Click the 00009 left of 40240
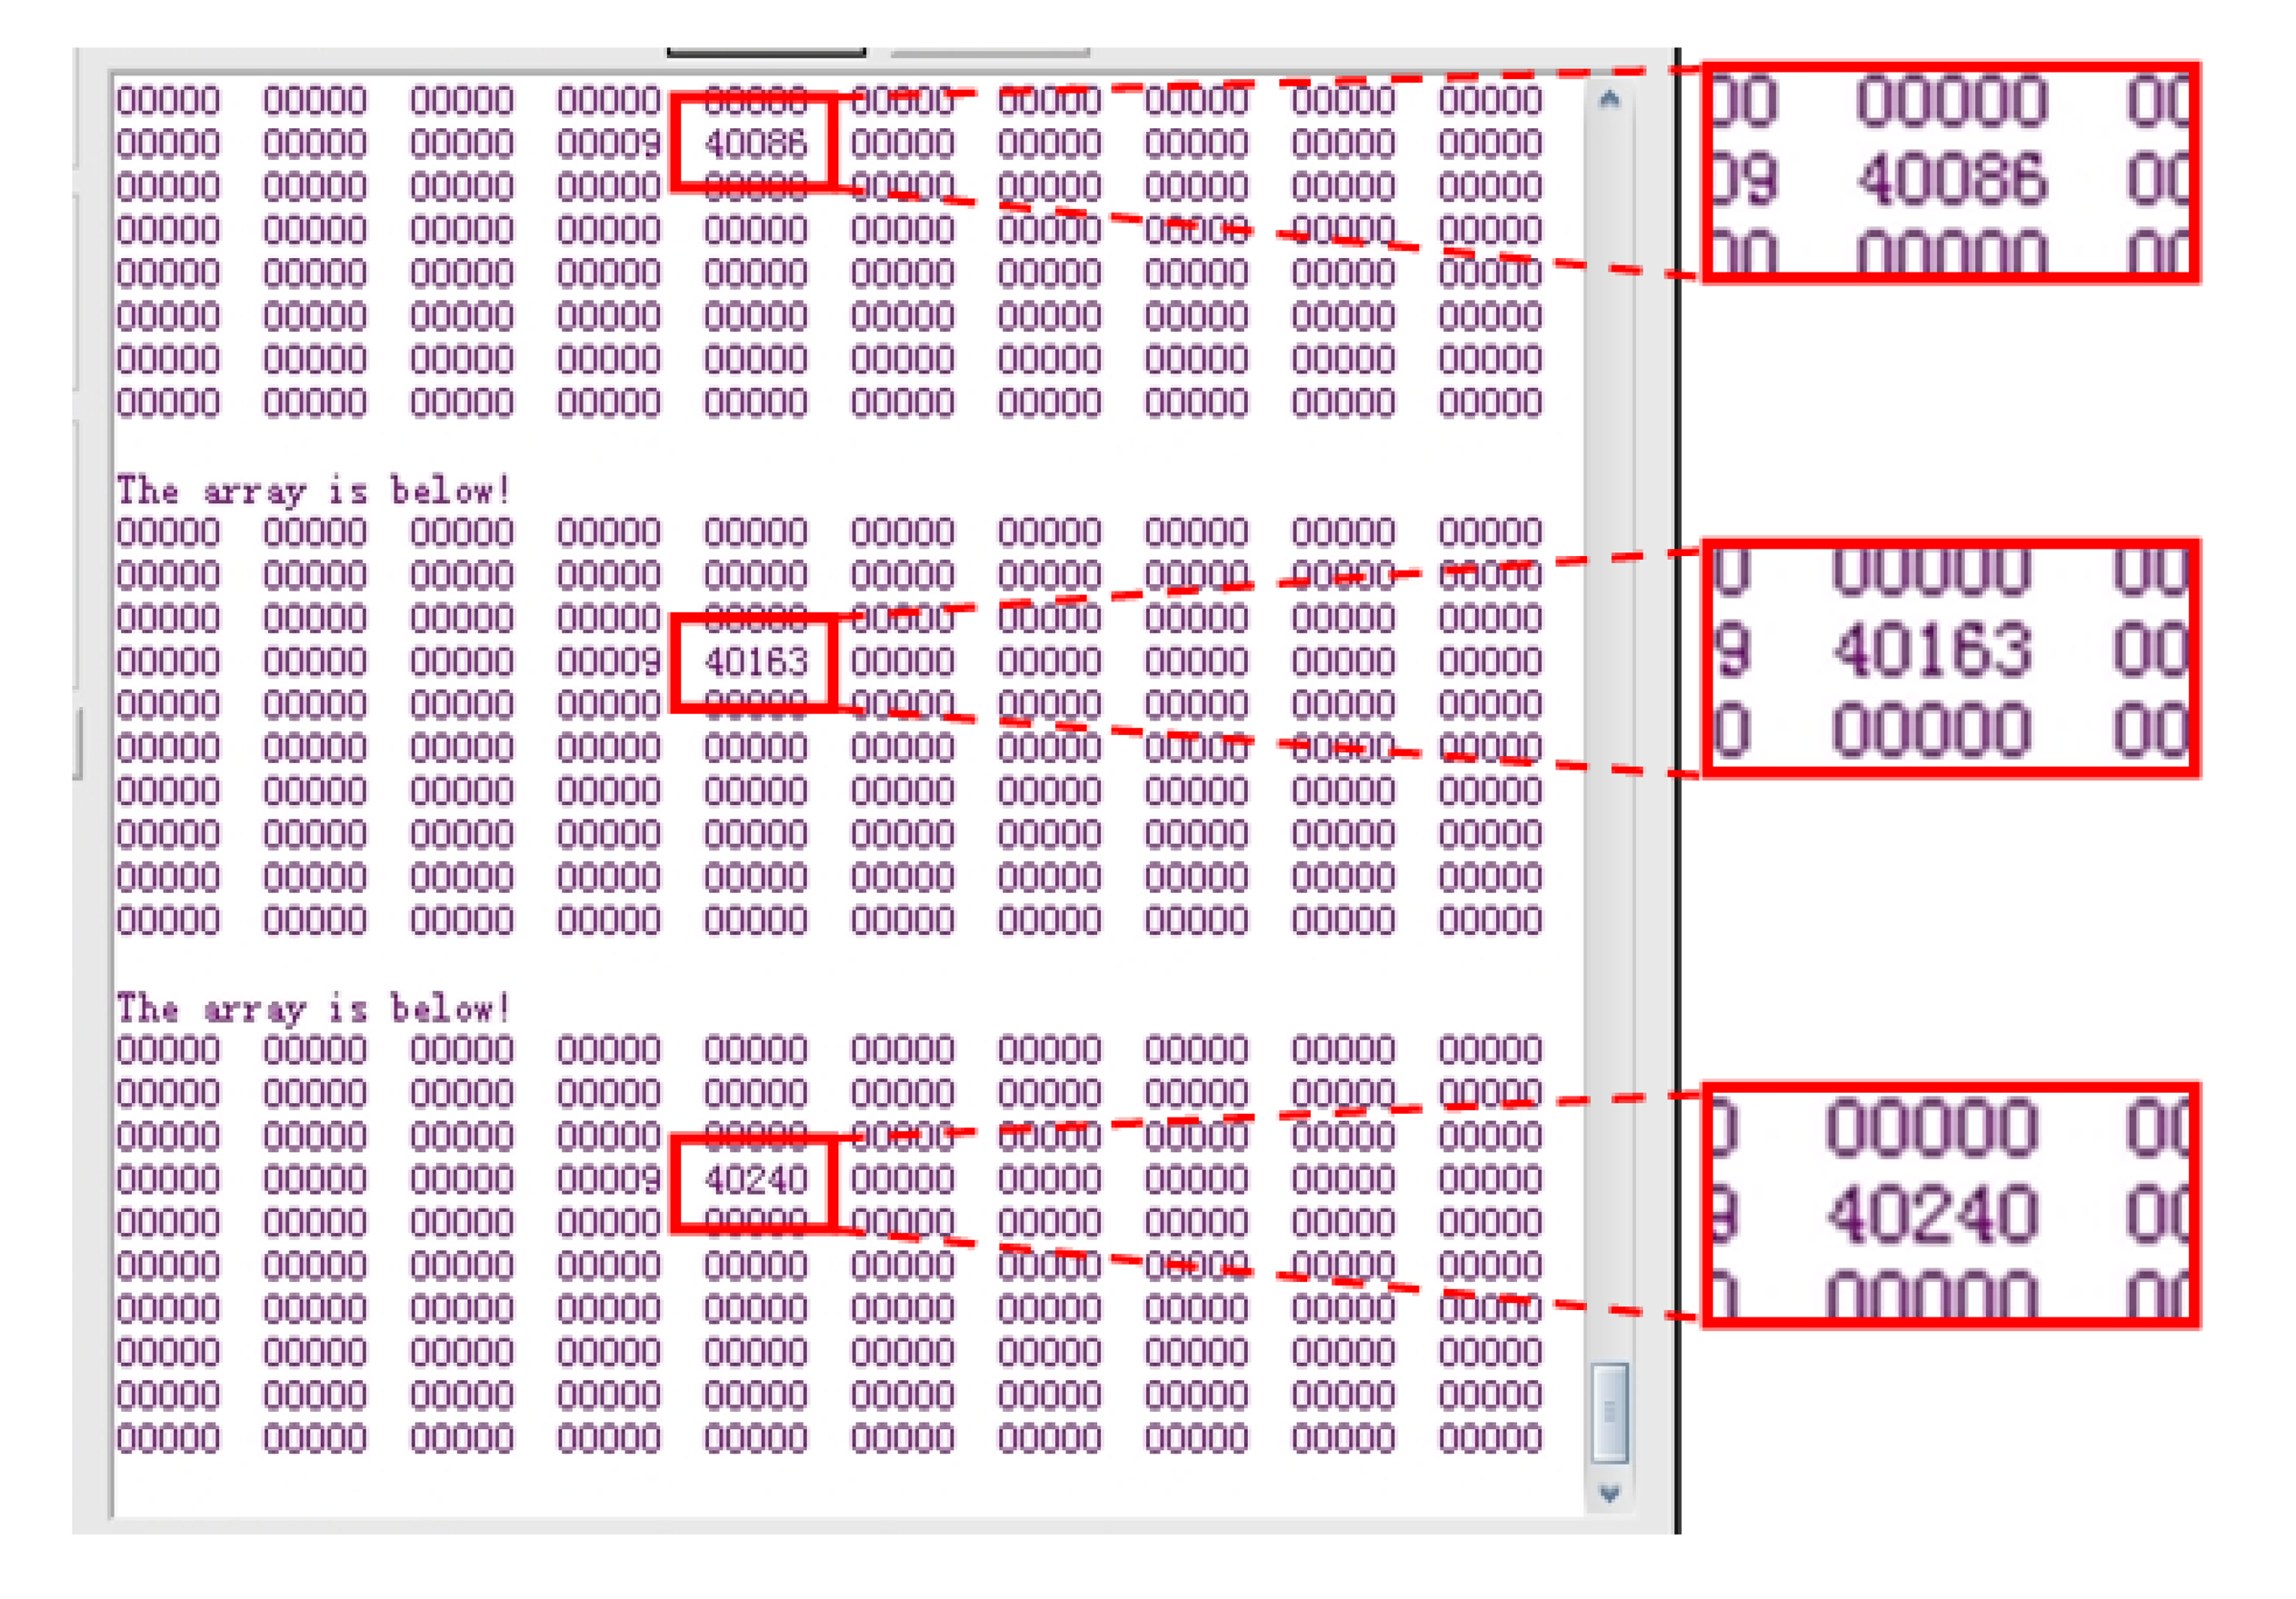The width and height of the screenshot is (2296, 1599). pos(608,1180)
